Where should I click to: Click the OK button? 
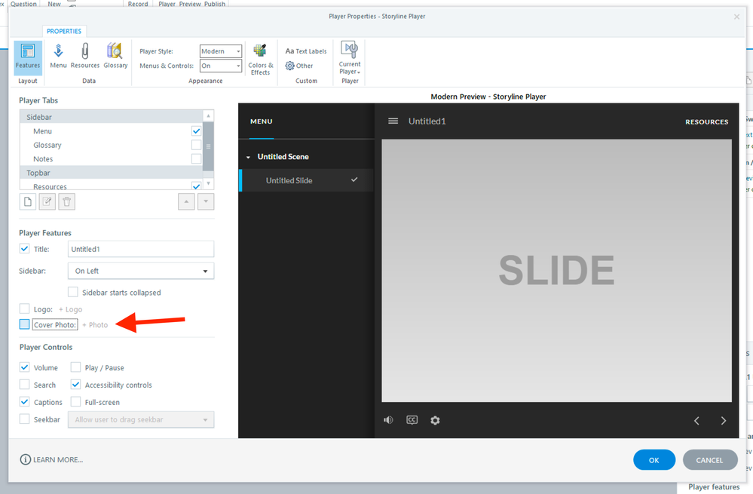point(654,459)
